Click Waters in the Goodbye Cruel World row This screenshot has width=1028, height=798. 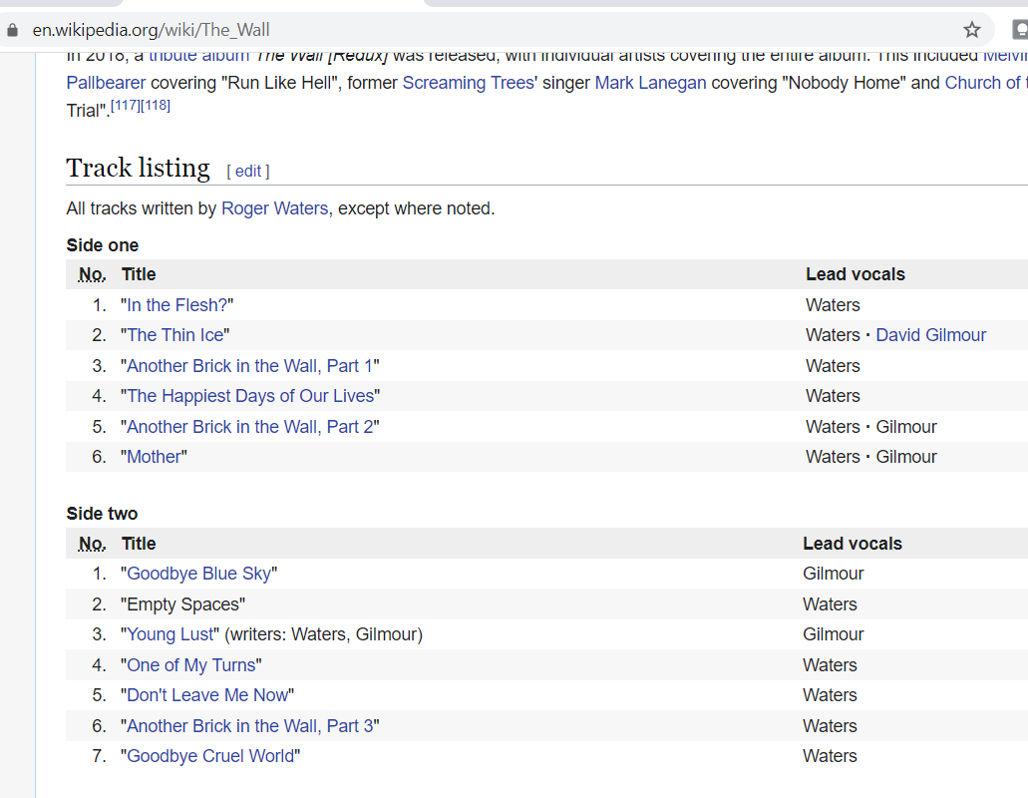tap(830, 756)
